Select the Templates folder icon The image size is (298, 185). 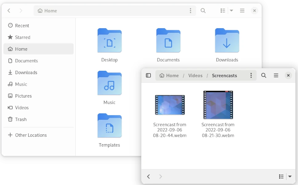109,126
